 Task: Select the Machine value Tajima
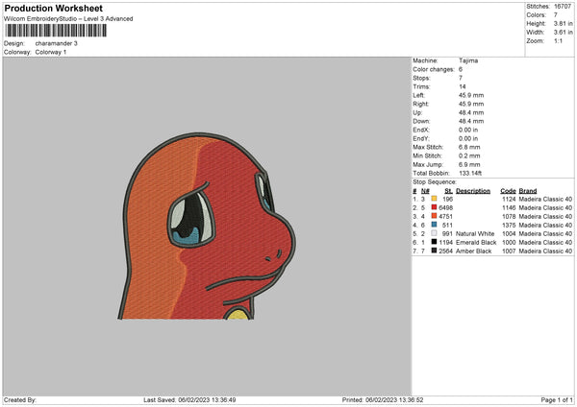point(470,60)
